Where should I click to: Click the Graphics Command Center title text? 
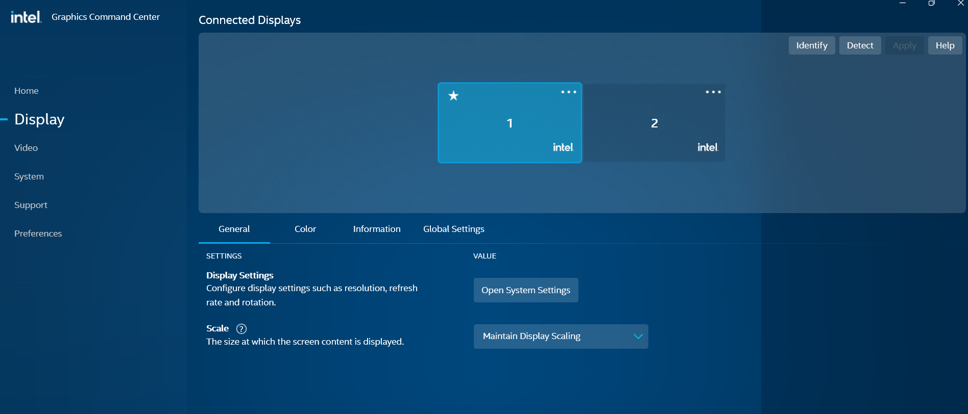pos(106,17)
